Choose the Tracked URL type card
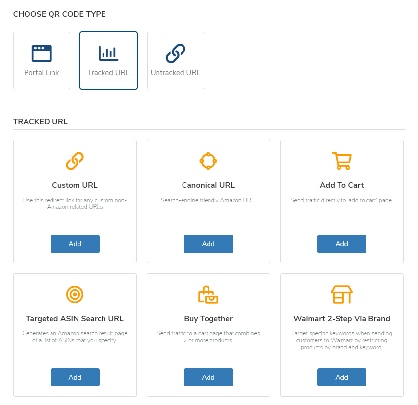The height and width of the screenshot is (405, 418). click(108, 60)
